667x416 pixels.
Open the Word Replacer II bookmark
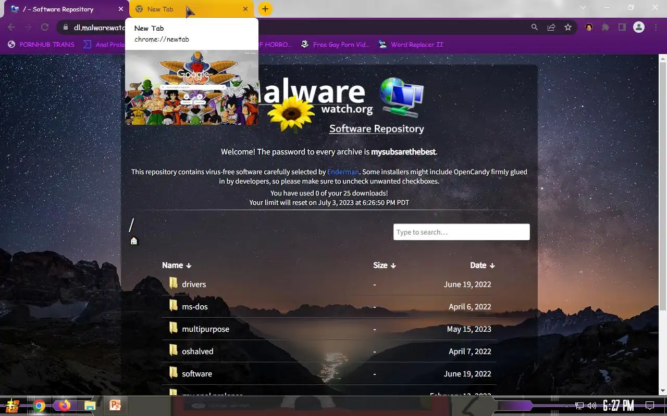[x=411, y=44]
